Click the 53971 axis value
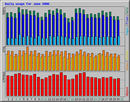Viewport: 130px width, 102px height. pyautogui.click(x=4, y=11)
